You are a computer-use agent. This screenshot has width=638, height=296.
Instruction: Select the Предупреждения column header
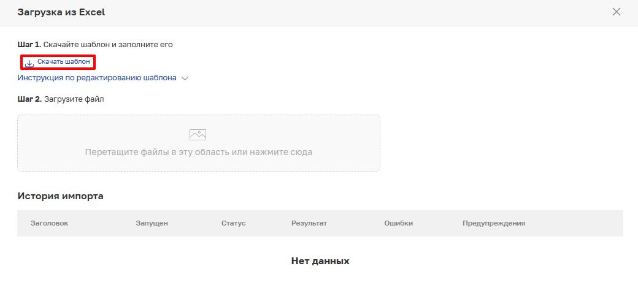point(493,223)
